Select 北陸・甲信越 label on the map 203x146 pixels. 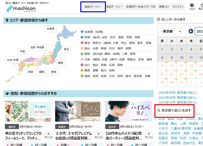click(x=37, y=47)
